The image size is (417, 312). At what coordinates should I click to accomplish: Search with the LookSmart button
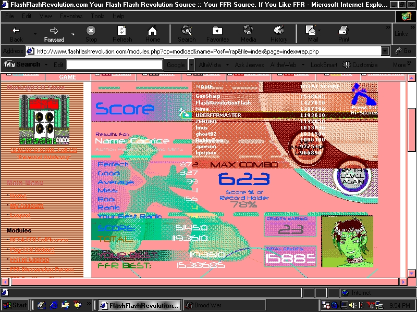[324, 65]
